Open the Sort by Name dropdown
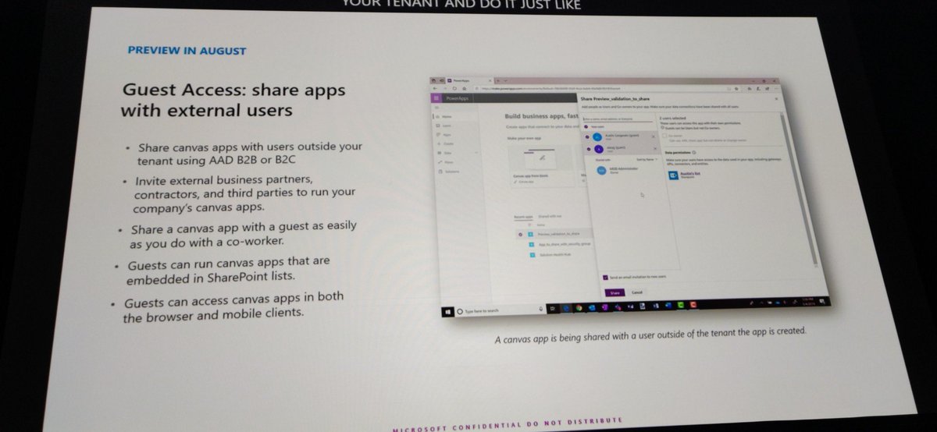Image resolution: width=937 pixels, height=432 pixels. click(x=647, y=160)
